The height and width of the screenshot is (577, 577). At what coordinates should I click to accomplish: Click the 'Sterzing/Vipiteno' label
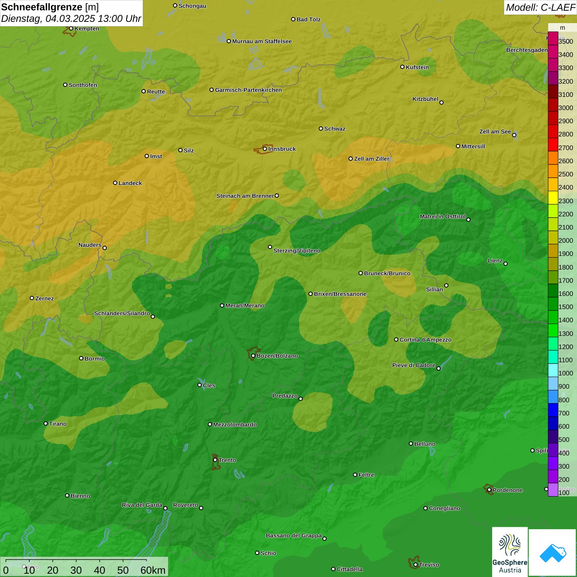coord(297,251)
